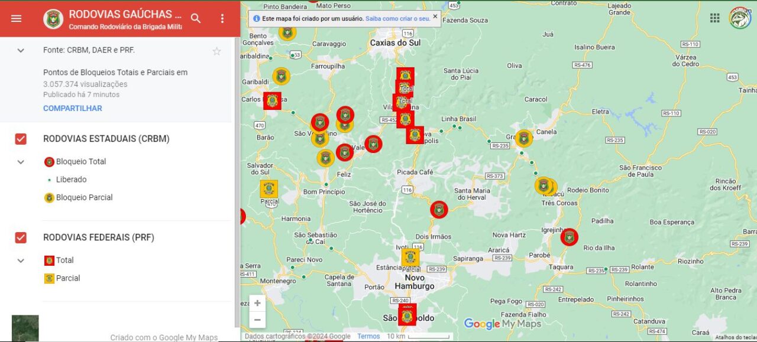Switch to the satellite base map thumbnail
Image resolution: width=757 pixels, height=342 pixels.
25,328
